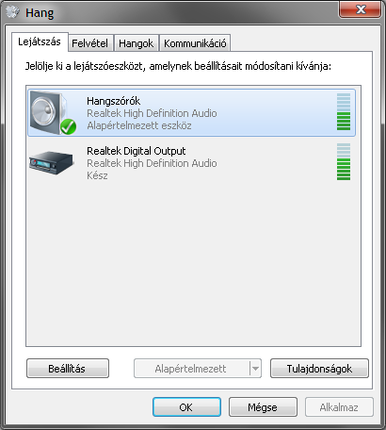Click the Hangszórók volume level meter
This screenshot has width=386, height=430.
344,111
